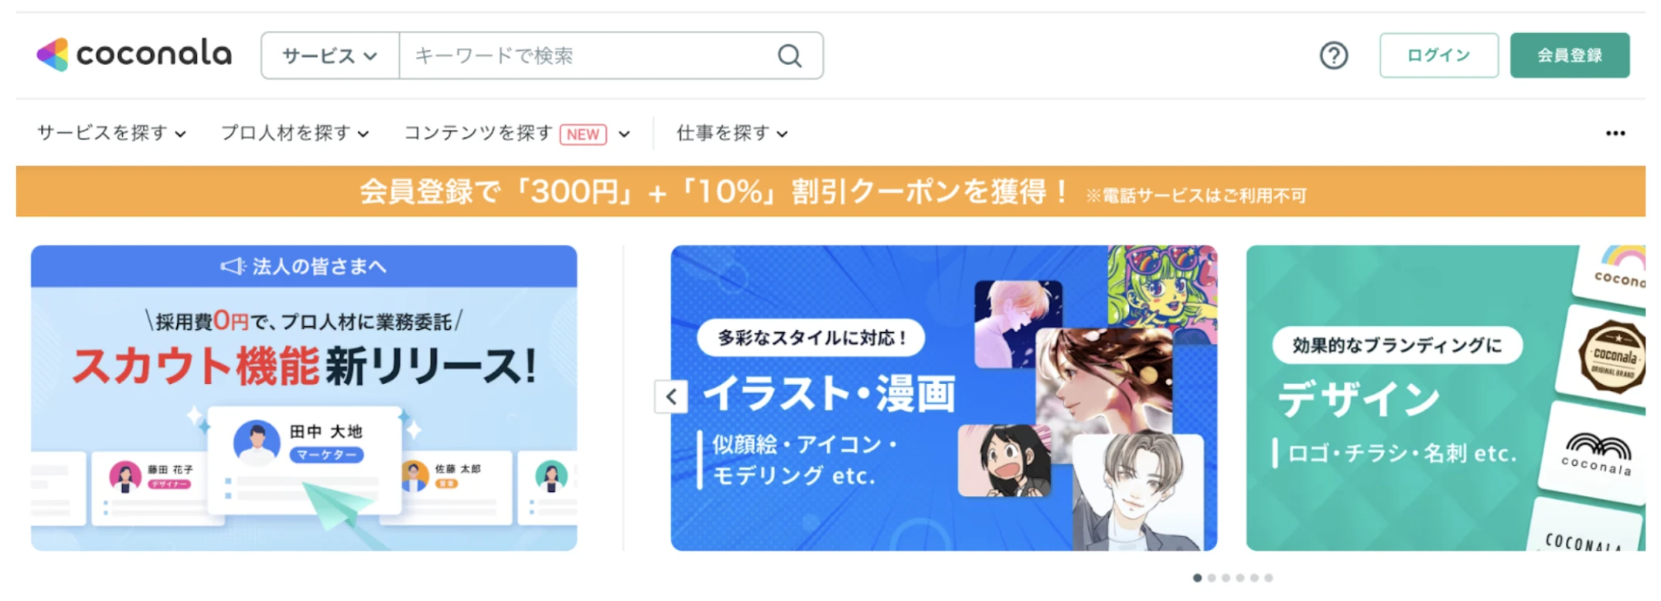Click the megaphone icon on corporate banner

(233, 267)
